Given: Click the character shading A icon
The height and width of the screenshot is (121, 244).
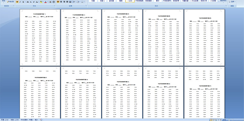Looking at the screenshot, I should (50, 2).
